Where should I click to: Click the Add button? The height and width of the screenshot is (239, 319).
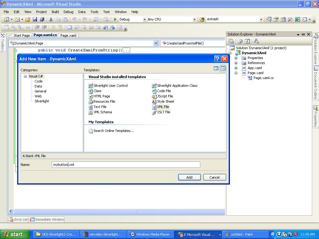(x=189, y=177)
